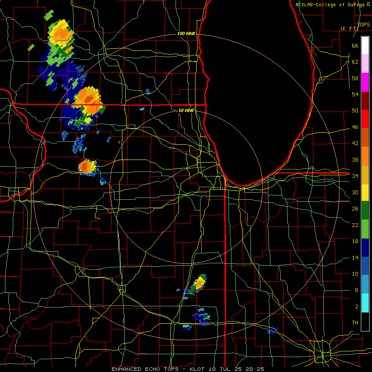The height and width of the screenshot is (372, 372).
Task: Click the cyan legend band near 2
Action: (365, 303)
